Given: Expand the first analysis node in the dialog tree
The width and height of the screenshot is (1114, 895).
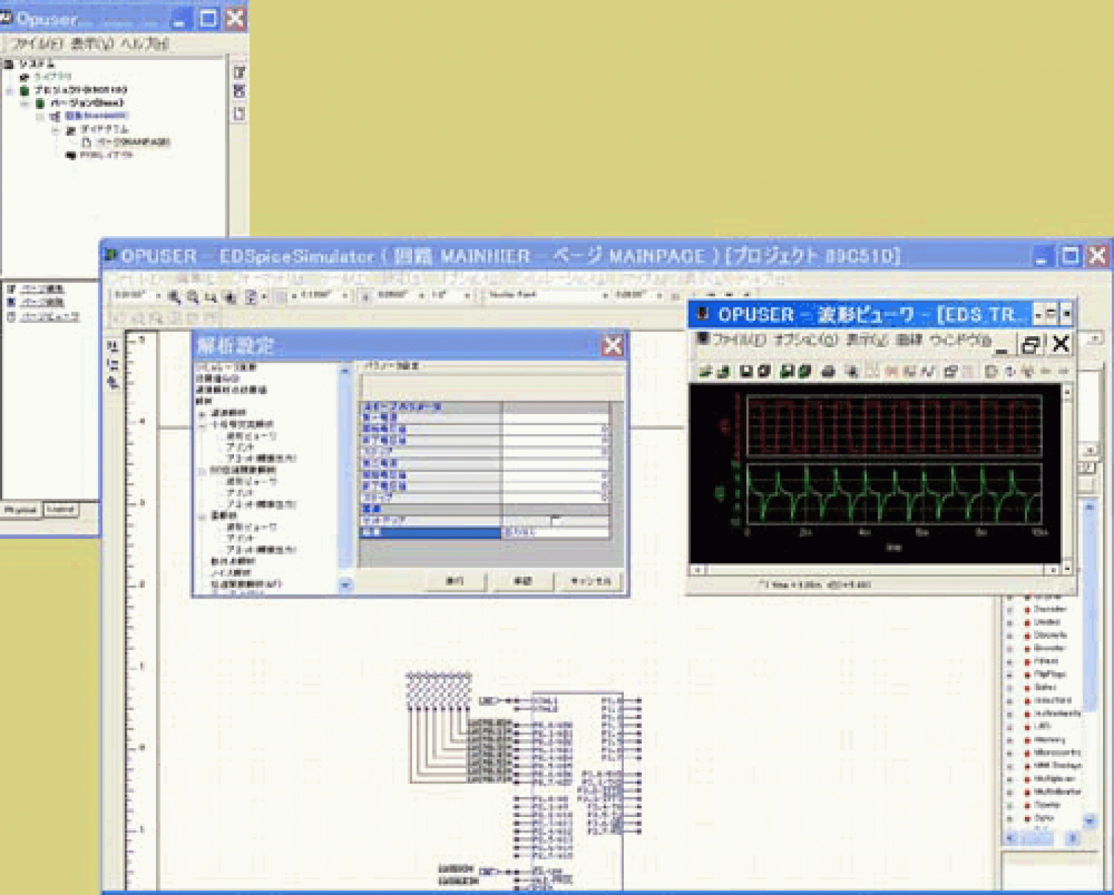Looking at the screenshot, I should tap(203, 413).
